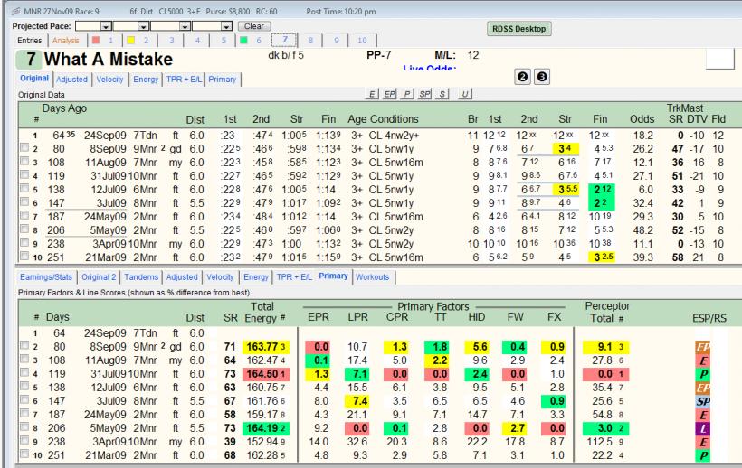
Task: Click the E running style badge for 11Aug09 row
Action: 703,360
